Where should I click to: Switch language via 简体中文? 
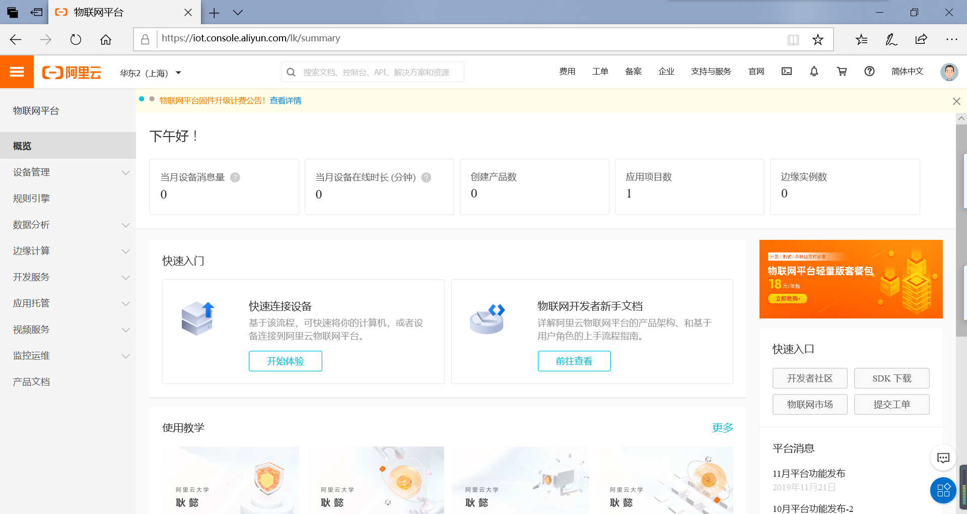click(907, 72)
